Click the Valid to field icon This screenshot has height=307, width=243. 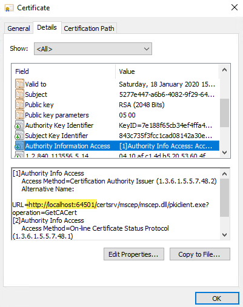19,84
